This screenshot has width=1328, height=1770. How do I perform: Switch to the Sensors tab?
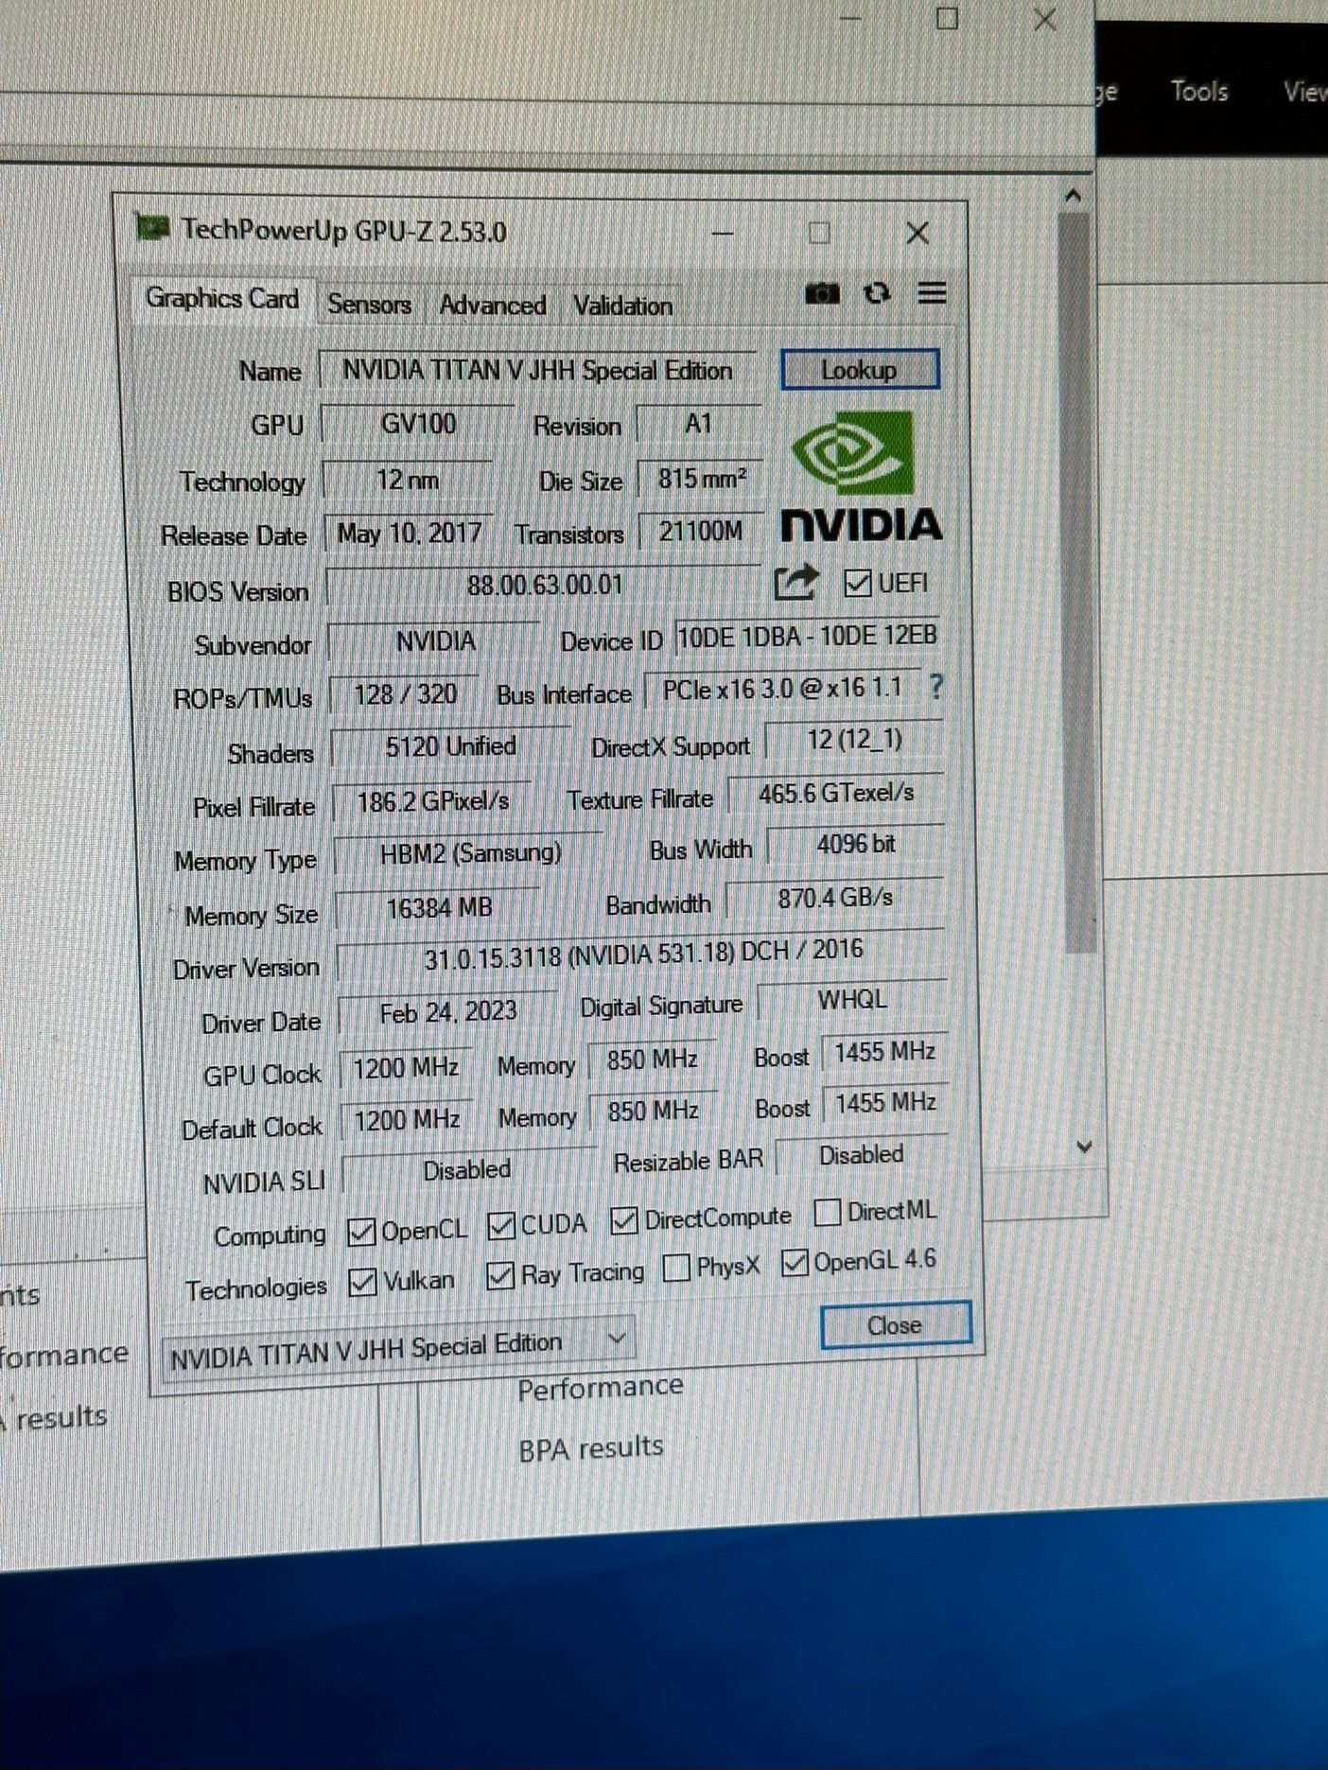coord(369,305)
